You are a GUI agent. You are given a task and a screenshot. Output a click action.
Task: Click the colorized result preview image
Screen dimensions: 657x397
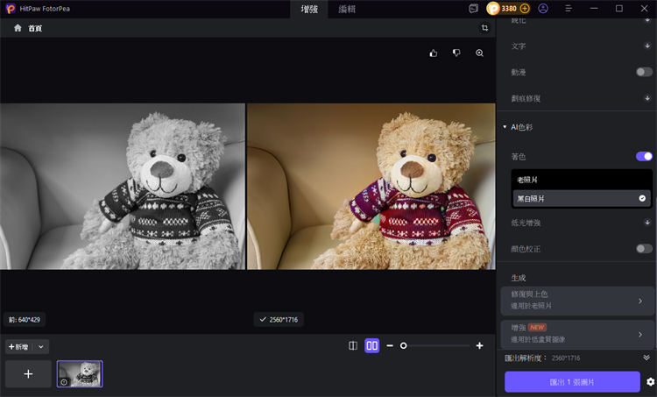(x=371, y=186)
